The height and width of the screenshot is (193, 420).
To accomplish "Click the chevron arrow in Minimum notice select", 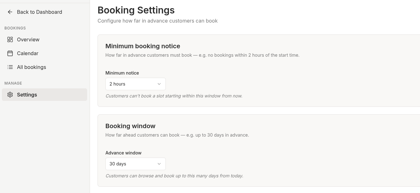I will [159, 84].
